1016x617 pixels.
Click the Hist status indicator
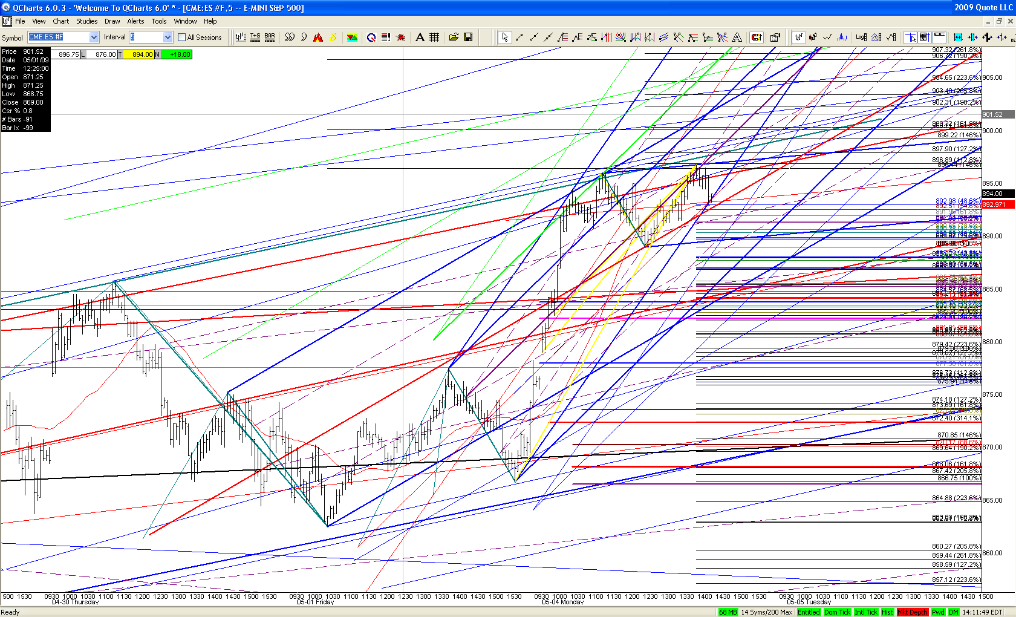(x=888, y=612)
